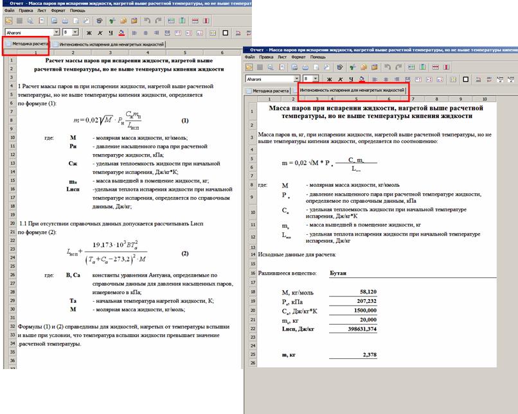
Task: Expand font size dropdown in right window
Action: click(316, 78)
